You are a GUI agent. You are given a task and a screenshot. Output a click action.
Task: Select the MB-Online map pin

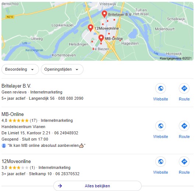101,38
